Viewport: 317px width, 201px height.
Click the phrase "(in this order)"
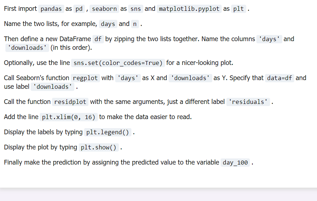click(71, 48)
